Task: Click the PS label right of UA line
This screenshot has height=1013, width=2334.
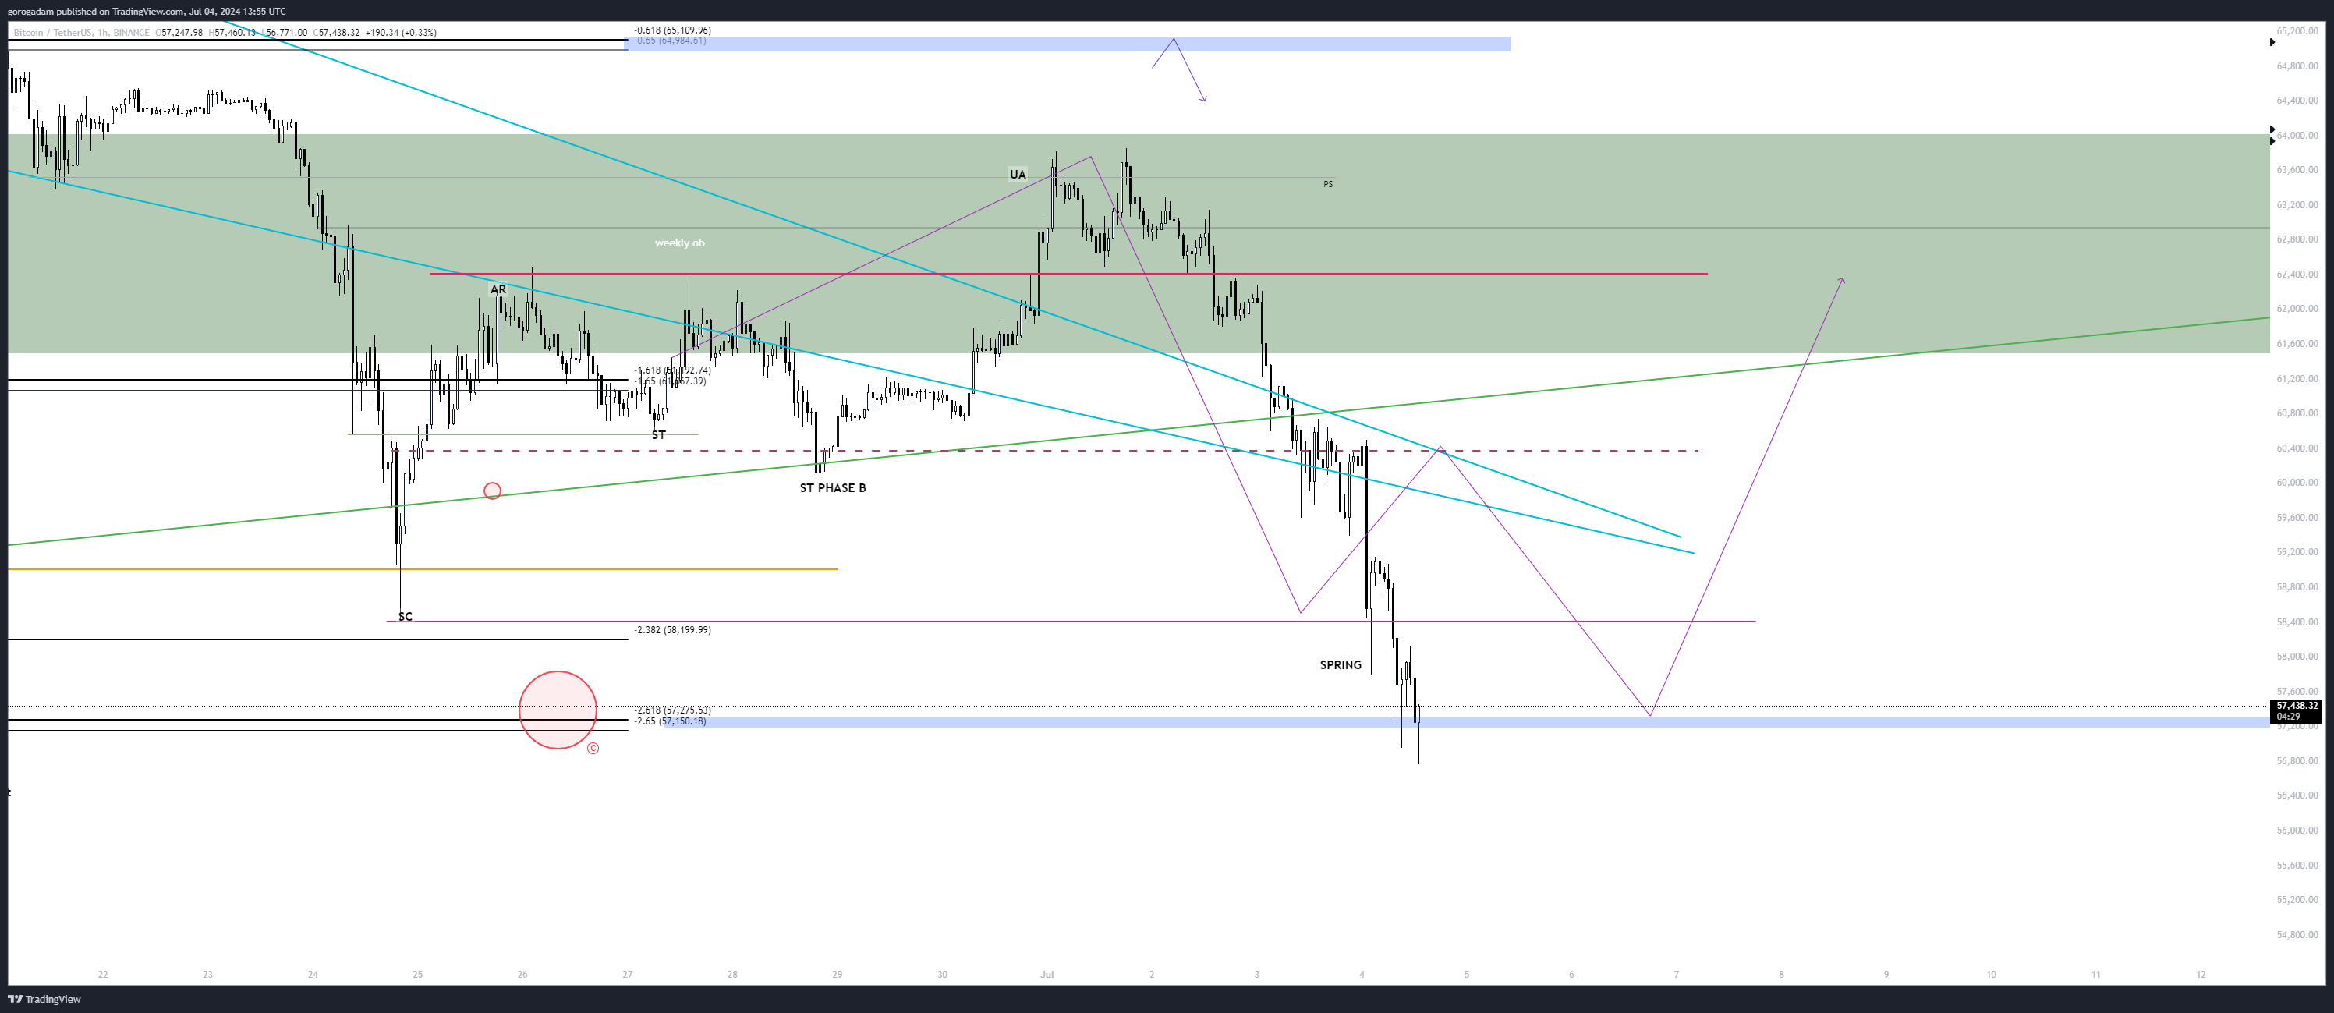Action: (1327, 185)
